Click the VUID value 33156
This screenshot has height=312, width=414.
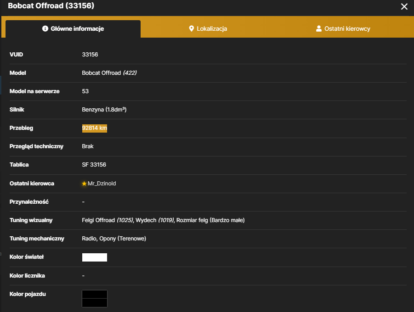[x=90, y=55]
